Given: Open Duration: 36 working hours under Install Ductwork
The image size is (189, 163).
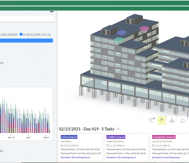Looking at the screenshot, I should click(x=121, y=157).
